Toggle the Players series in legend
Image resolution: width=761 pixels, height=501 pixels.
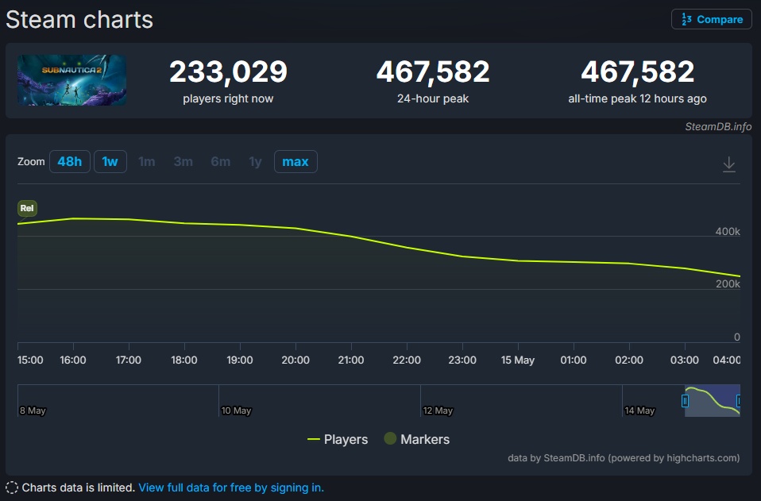338,439
